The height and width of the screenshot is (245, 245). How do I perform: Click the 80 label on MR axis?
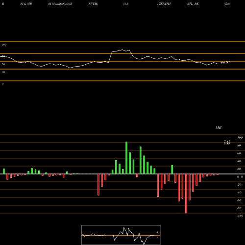[239, 146]
